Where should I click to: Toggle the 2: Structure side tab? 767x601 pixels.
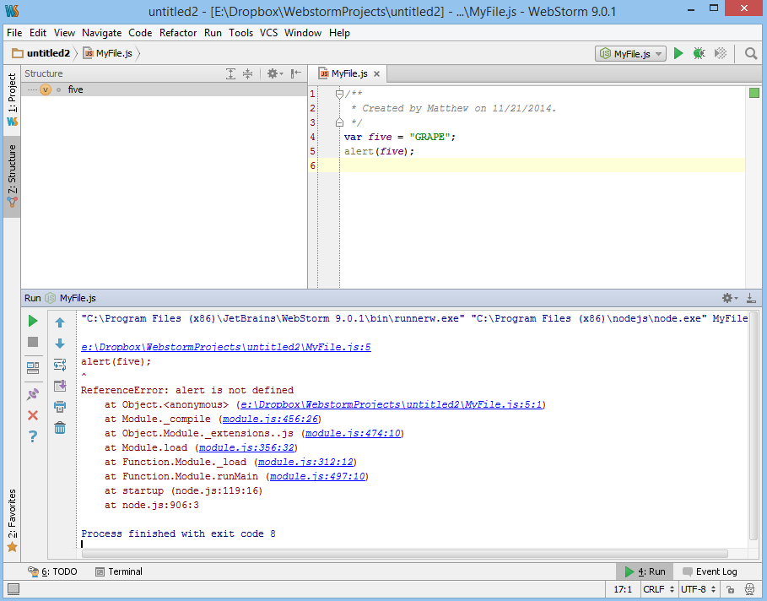(12, 176)
